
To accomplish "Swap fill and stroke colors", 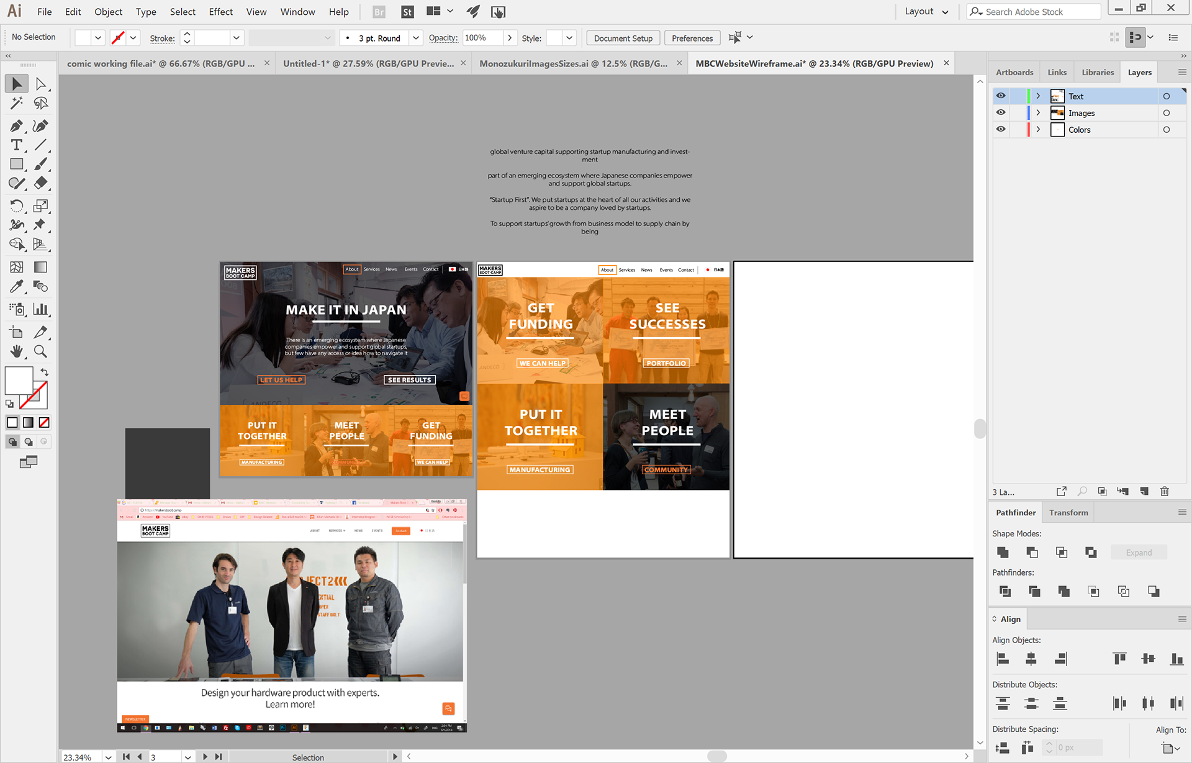I will pos(44,372).
